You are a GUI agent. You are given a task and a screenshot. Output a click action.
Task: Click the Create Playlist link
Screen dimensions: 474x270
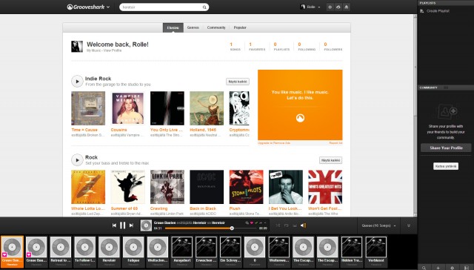[x=438, y=11]
